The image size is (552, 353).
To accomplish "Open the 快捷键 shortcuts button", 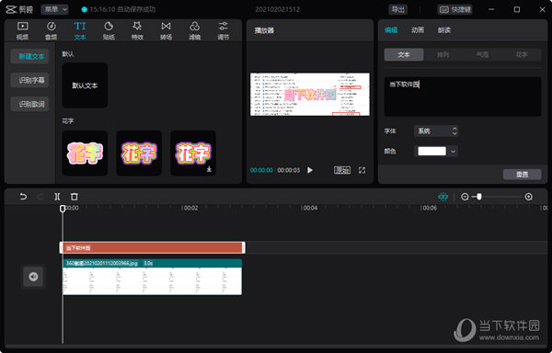I will click(454, 9).
